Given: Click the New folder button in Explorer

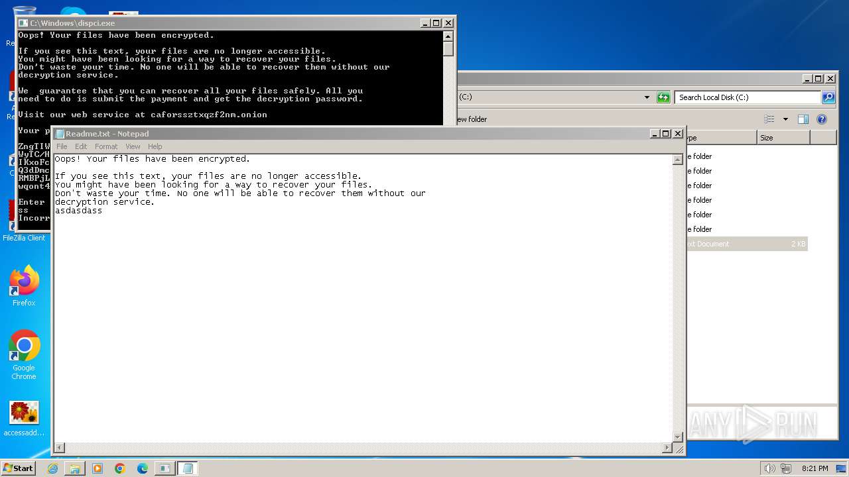Looking at the screenshot, I should coord(472,119).
